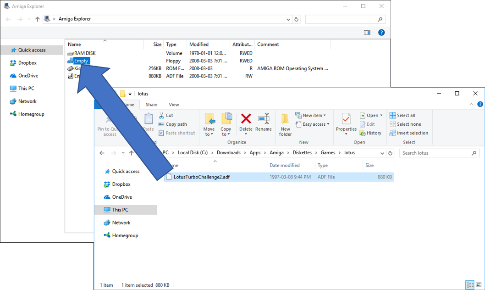This screenshot has height=290, width=485.
Task: Switch to the Share ribbon tab
Action: pyautogui.click(x=152, y=105)
